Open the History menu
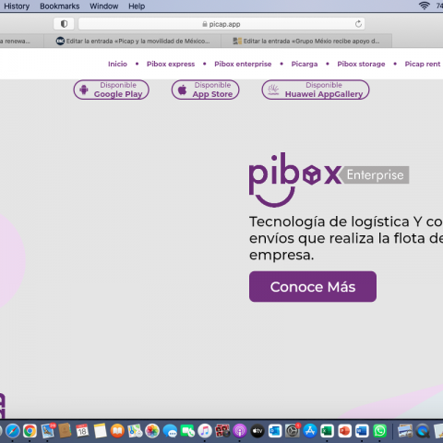This screenshot has width=443, height=443. (17, 6)
